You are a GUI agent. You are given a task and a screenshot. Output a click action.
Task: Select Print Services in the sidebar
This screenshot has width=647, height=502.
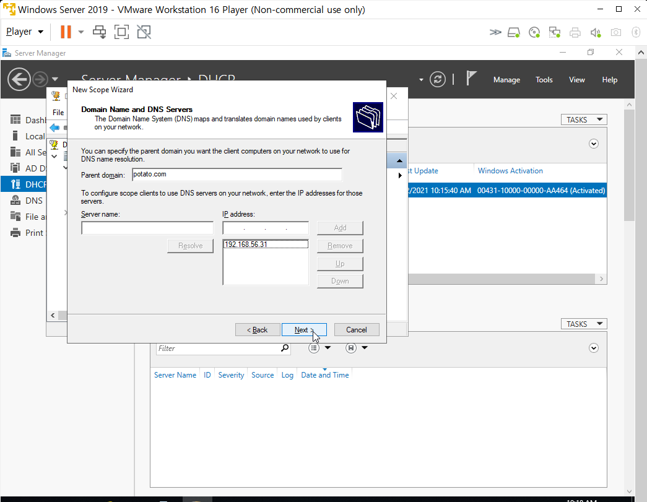(x=27, y=233)
